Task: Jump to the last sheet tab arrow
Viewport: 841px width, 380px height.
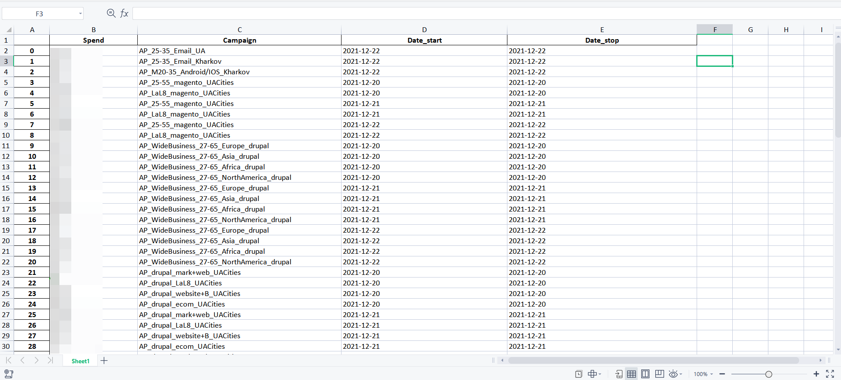Action: [50, 361]
